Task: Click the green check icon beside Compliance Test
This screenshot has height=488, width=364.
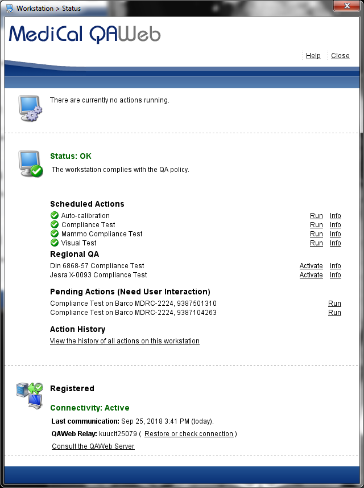Action: tap(55, 224)
